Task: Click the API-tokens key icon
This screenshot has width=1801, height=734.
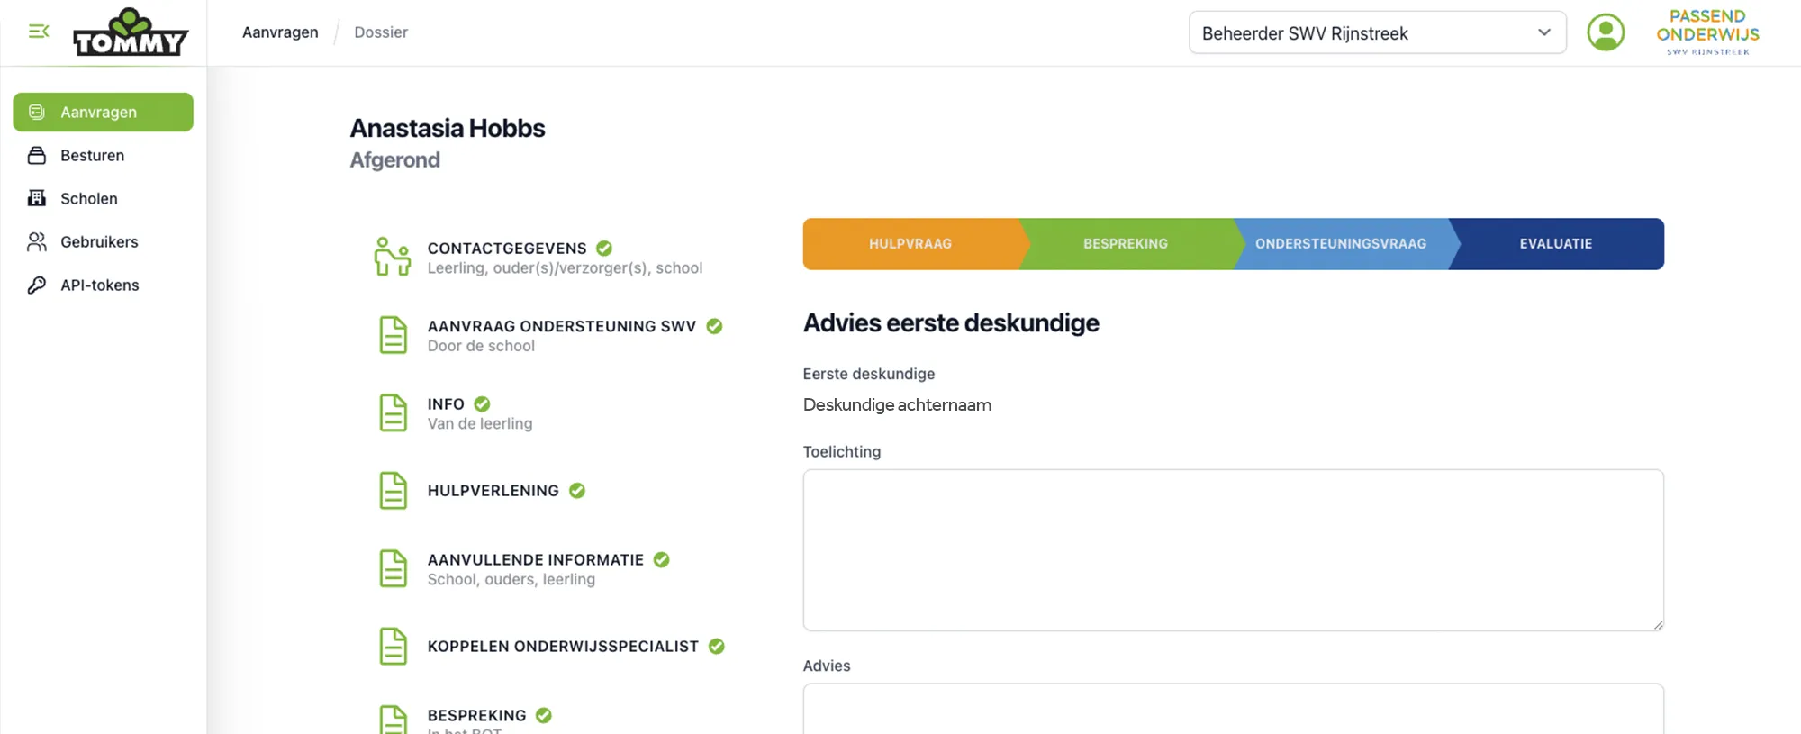Action: coord(37,285)
